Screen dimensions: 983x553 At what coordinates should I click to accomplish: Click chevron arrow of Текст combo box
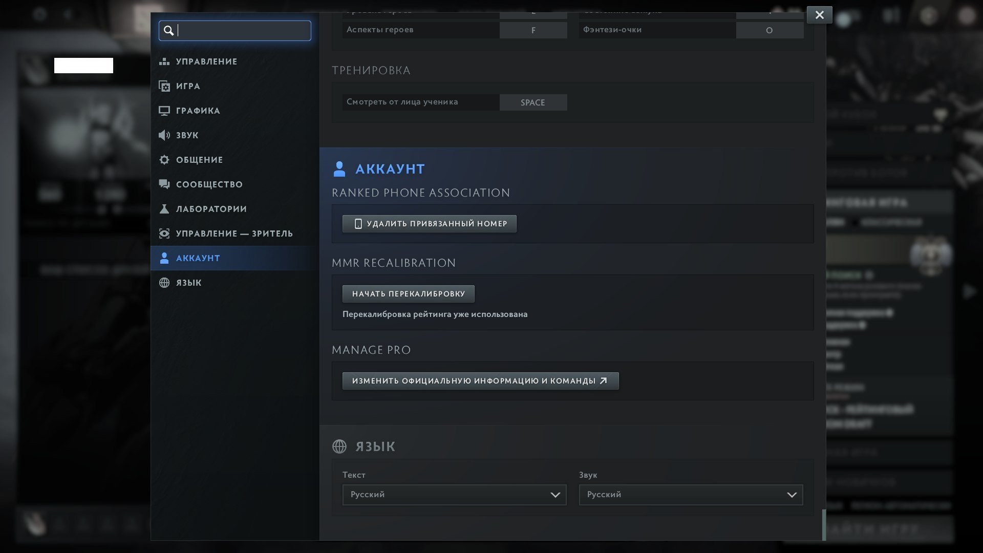[555, 495]
